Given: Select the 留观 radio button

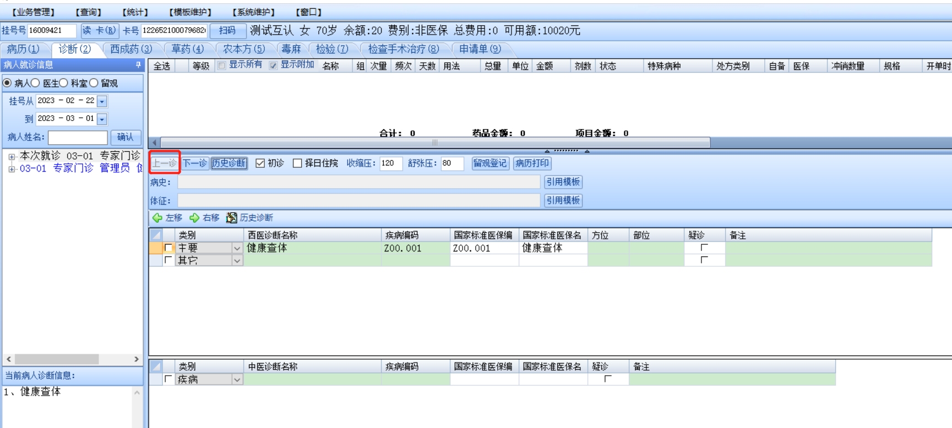Looking at the screenshot, I should [x=94, y=83].
